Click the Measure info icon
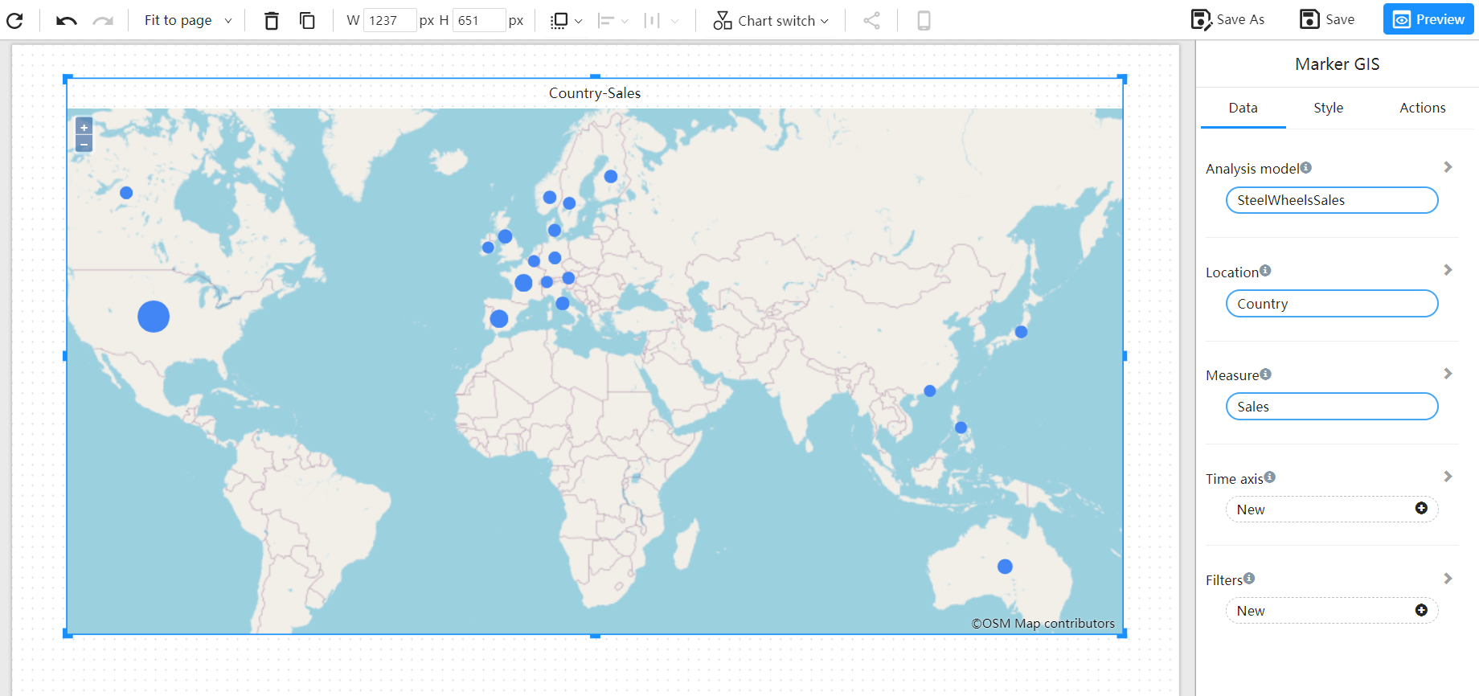Viewport: 1479px width, 696px height. [x=1266, y=374]
